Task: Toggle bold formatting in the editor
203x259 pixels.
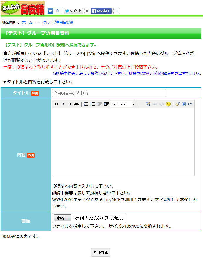Action: coord(56,104)
